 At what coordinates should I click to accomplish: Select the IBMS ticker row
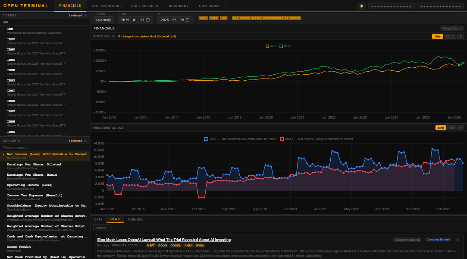[x=45, y=82]
